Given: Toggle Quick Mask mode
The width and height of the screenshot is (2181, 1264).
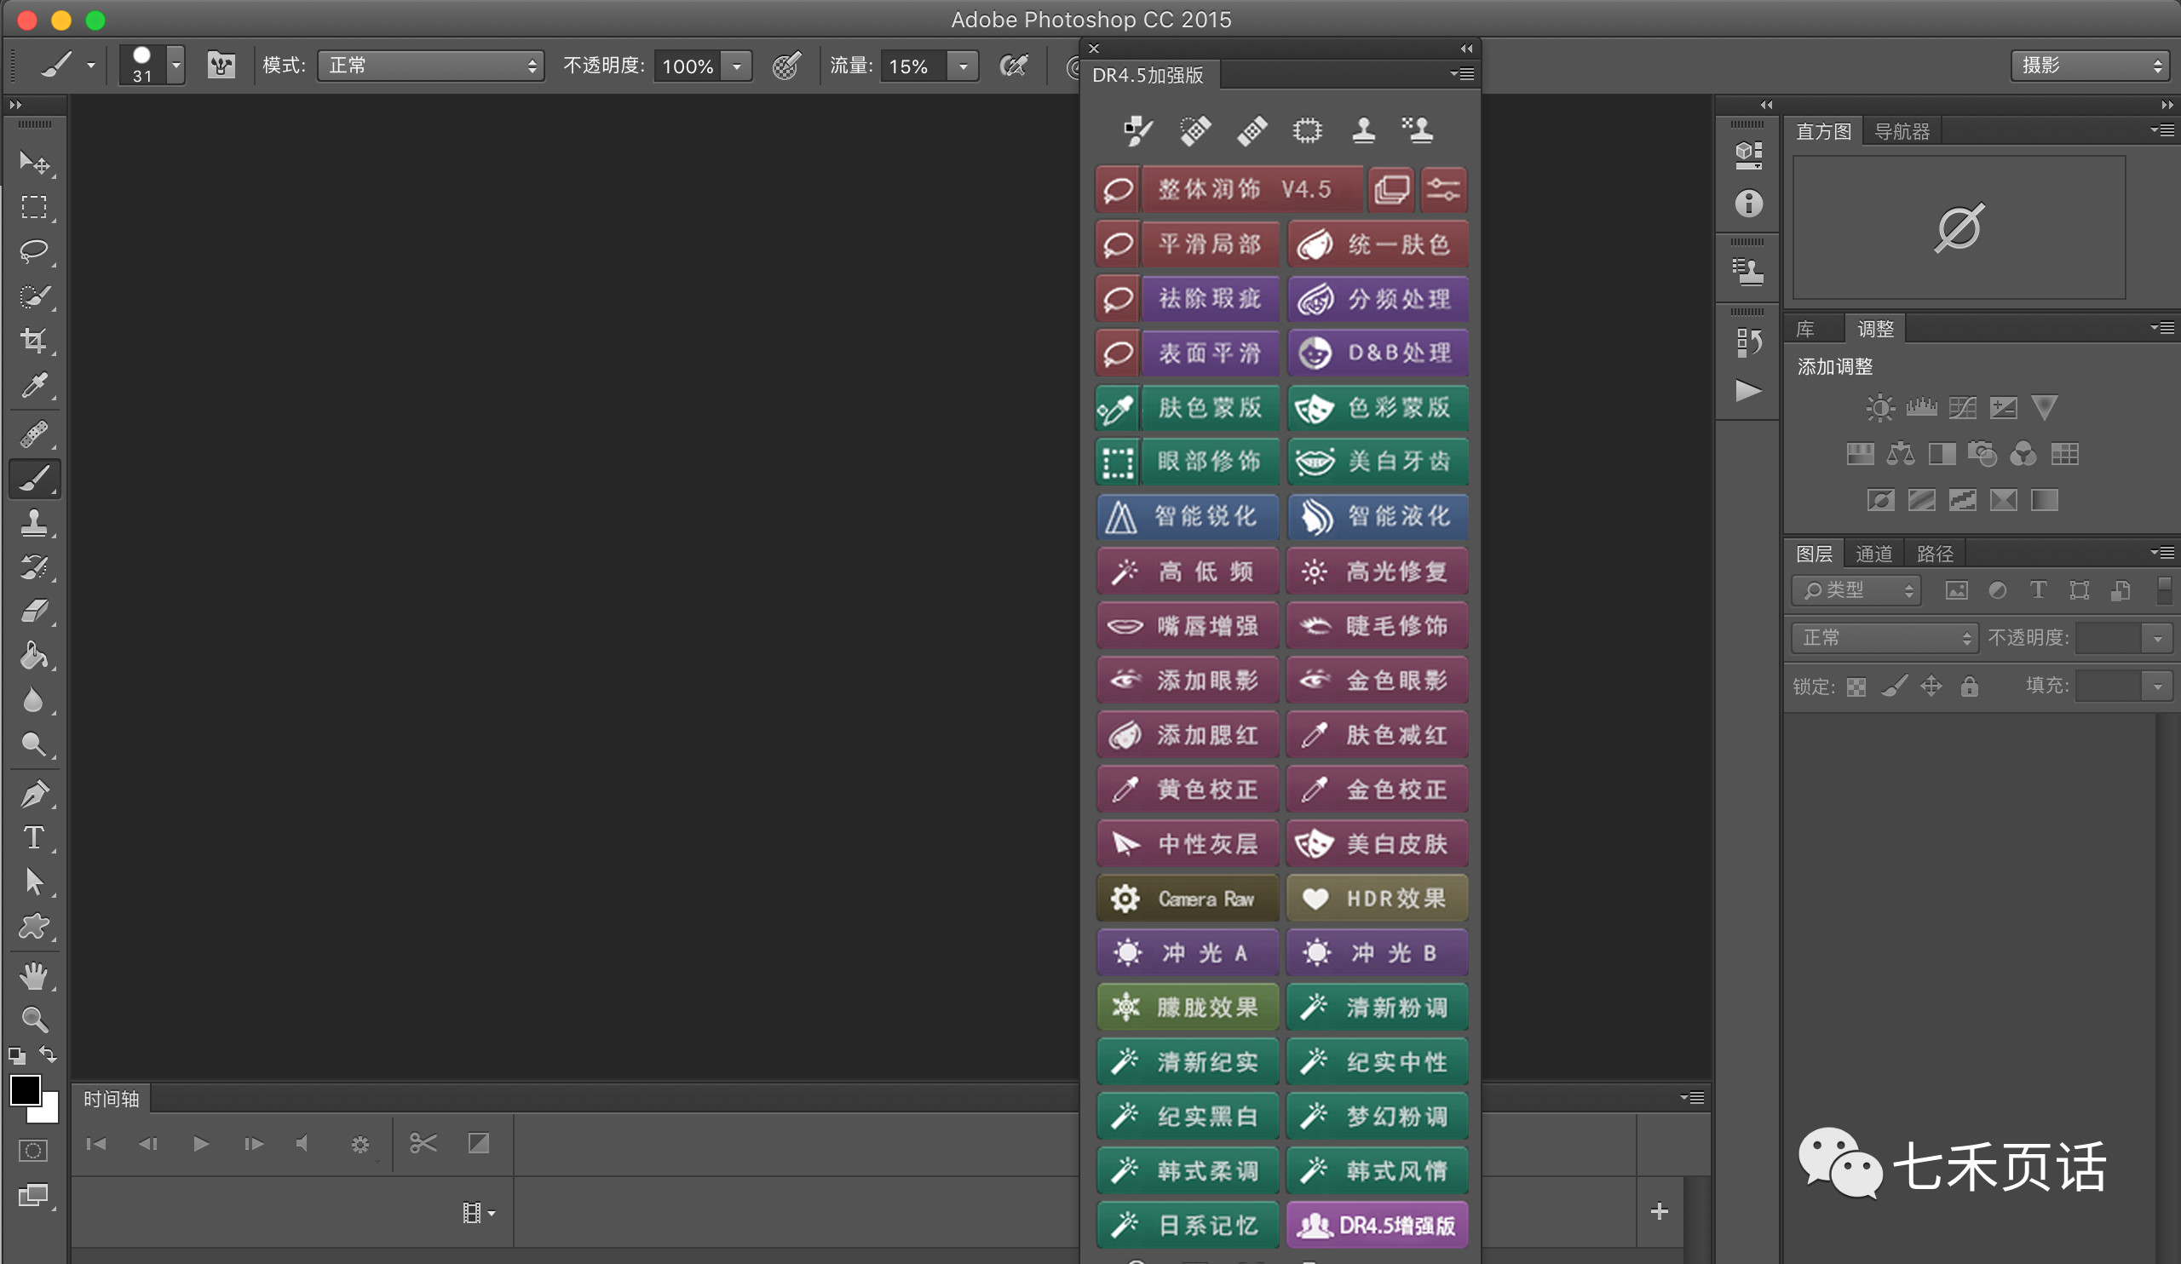Looking at the screenshot, I should pyautogui.click(x=33, y=1151).
